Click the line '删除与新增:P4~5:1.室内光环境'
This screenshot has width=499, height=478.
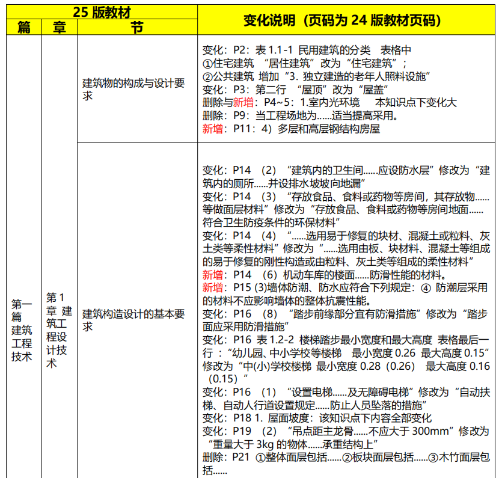[x=329, y=102]
